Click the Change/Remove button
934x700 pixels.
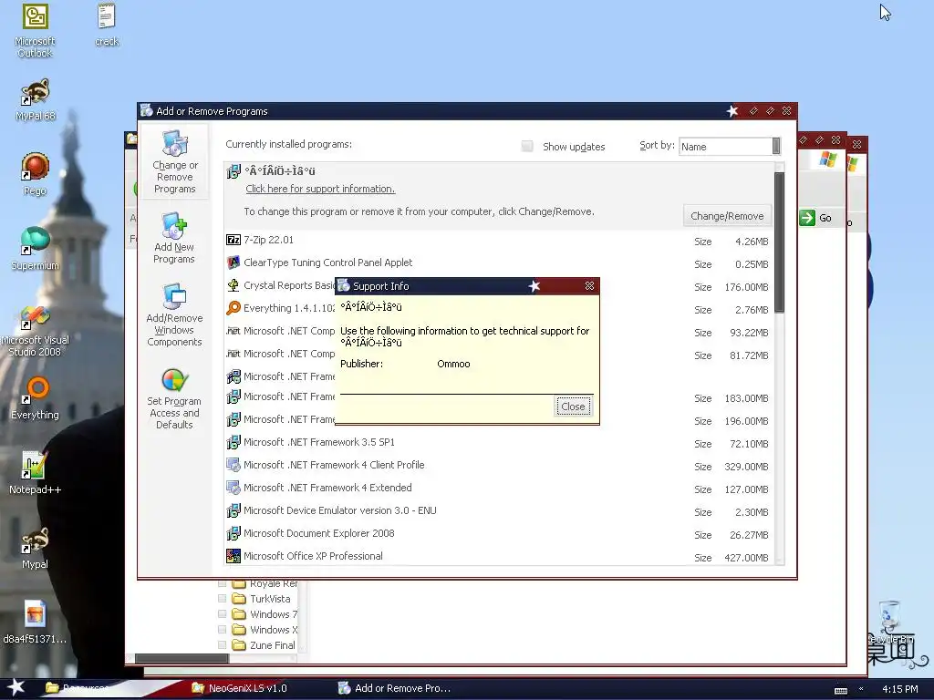(727, 216)
